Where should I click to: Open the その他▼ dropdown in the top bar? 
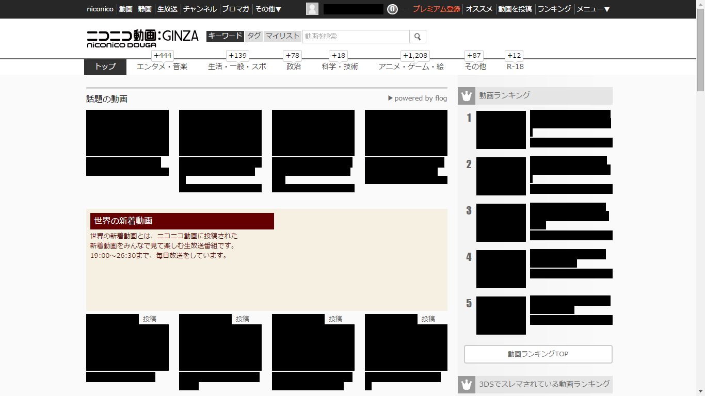(268, 9)
